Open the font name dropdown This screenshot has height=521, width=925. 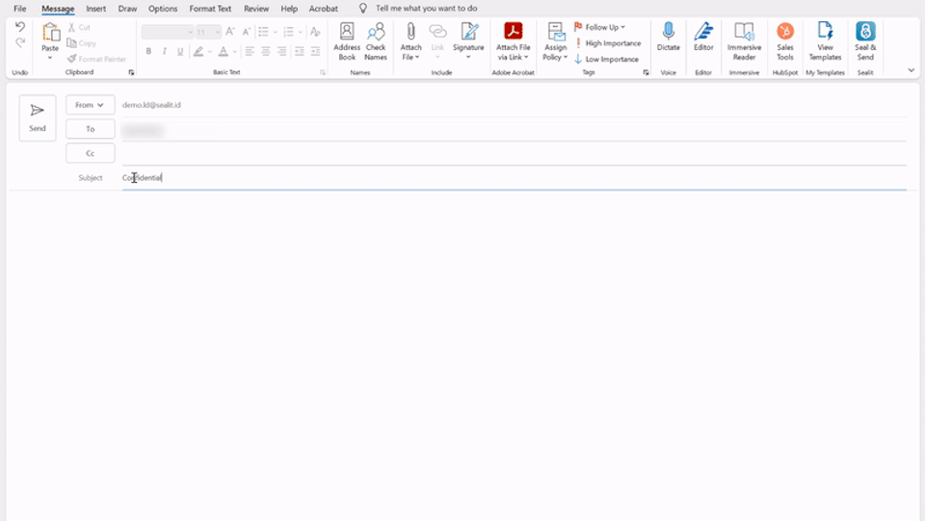(190, 32)
